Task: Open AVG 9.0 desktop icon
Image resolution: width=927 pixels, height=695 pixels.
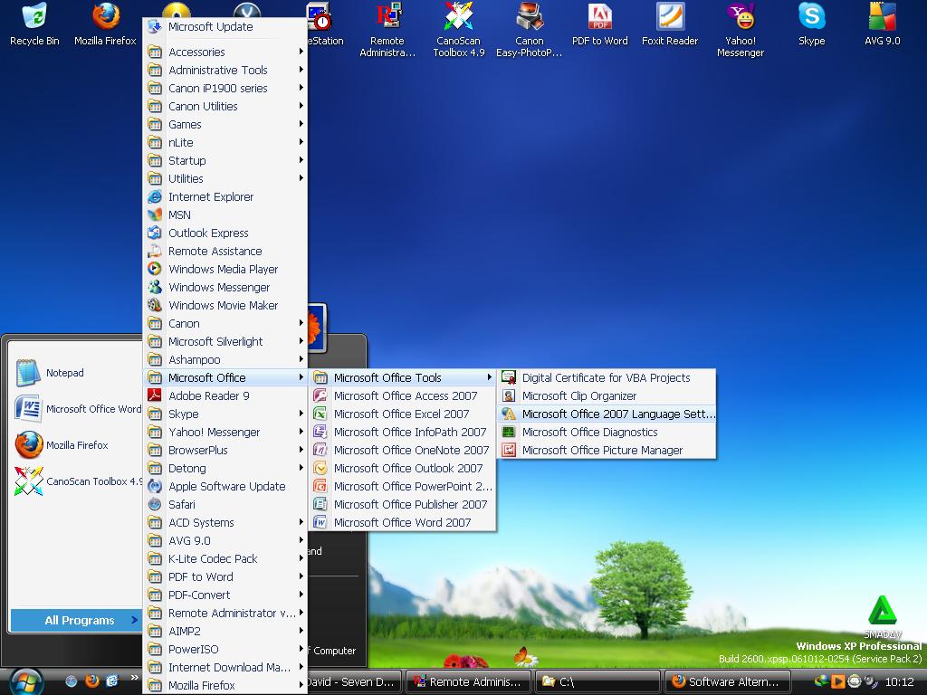Action: [882, 24]
